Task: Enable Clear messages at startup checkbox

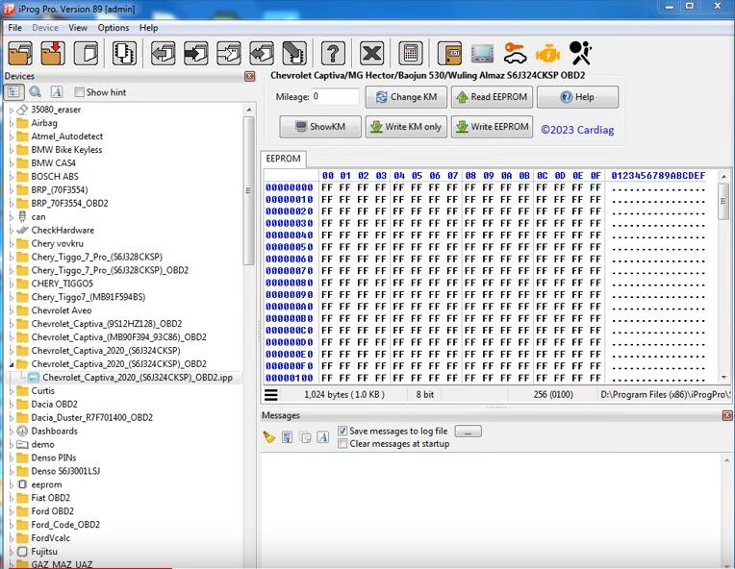Action: [x=342, y=443]
